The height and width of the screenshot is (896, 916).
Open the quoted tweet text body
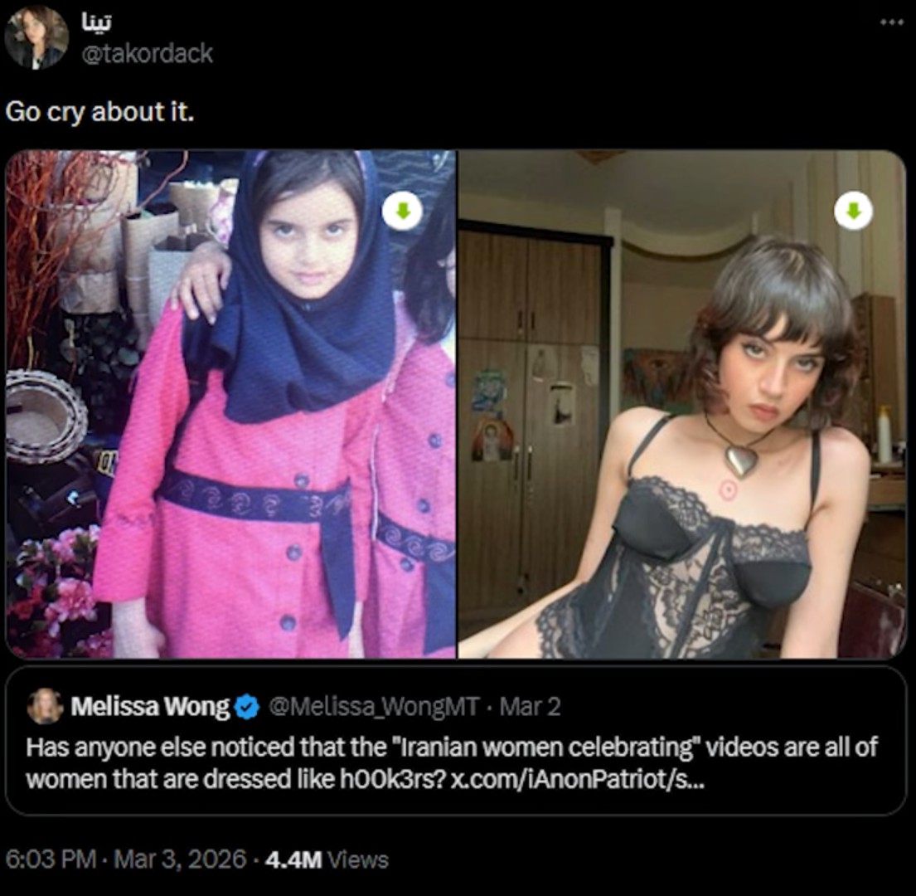pyautogui.click(x=451, y=763)
